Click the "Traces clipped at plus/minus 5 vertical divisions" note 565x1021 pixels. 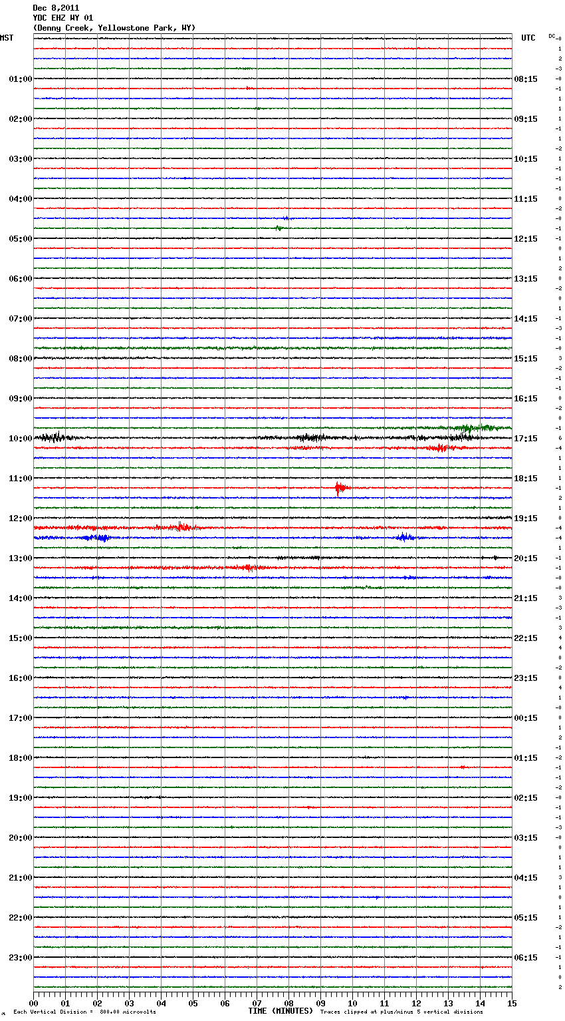click(x=401, y=1012)
